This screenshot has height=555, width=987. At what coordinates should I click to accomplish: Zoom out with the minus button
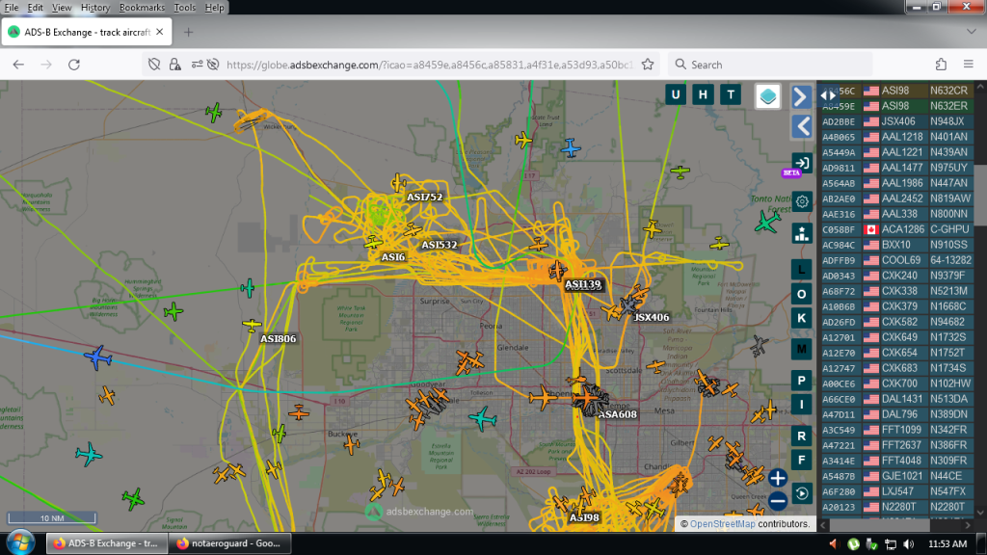[x=778, y=501]
